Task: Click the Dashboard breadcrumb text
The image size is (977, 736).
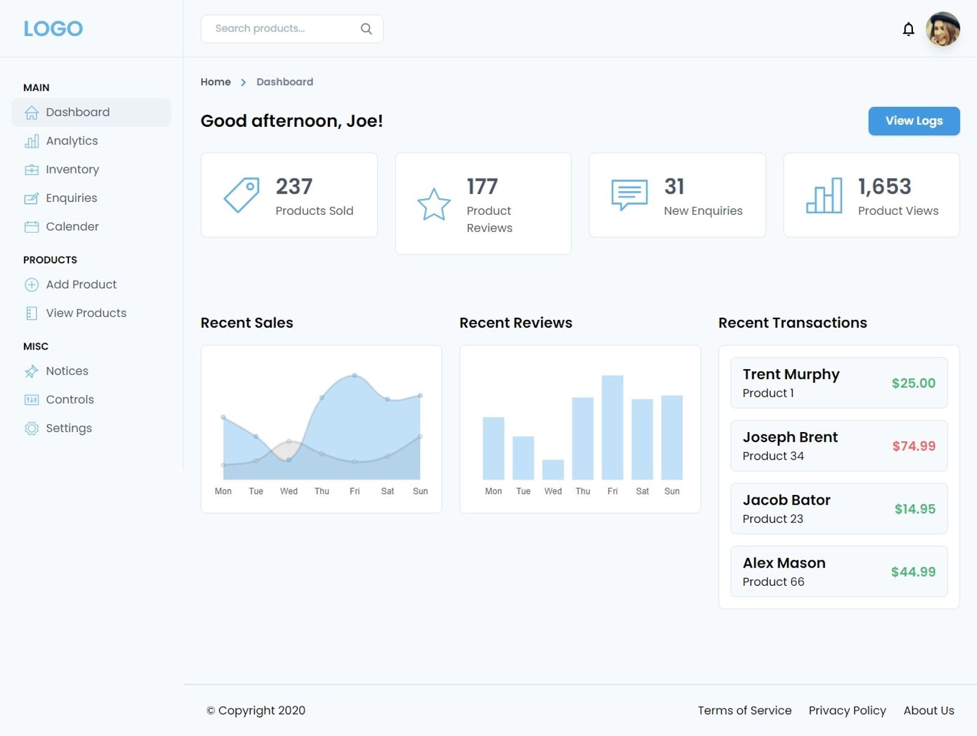Action: point(285,82)
